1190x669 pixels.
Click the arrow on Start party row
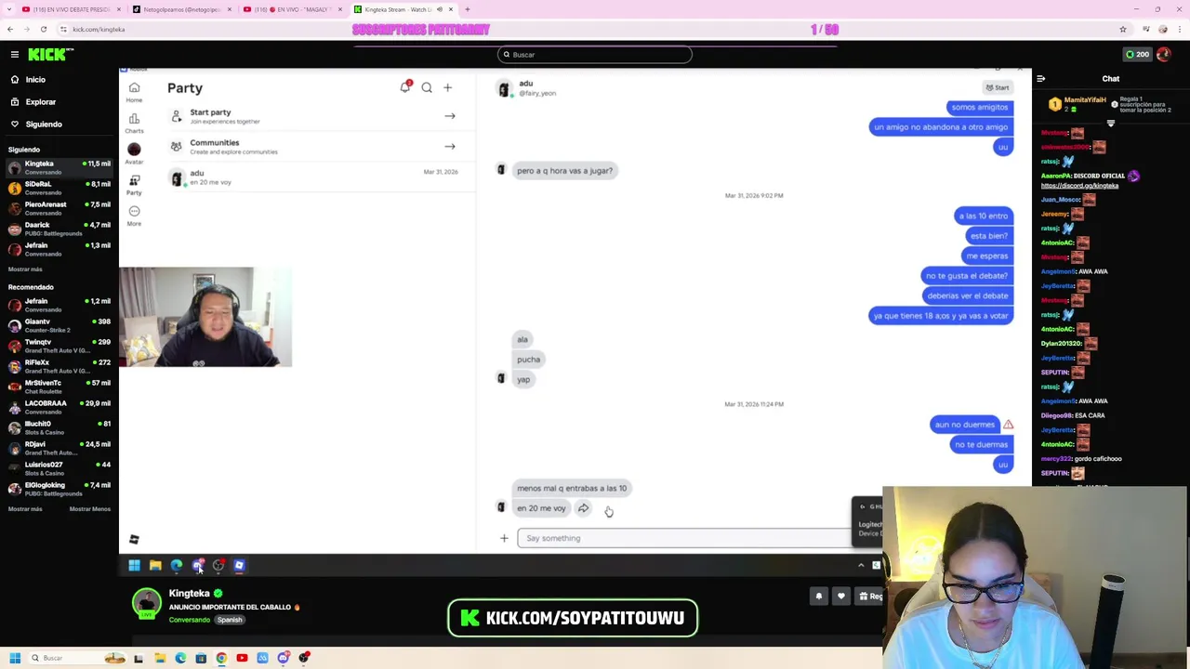(450, 116)
